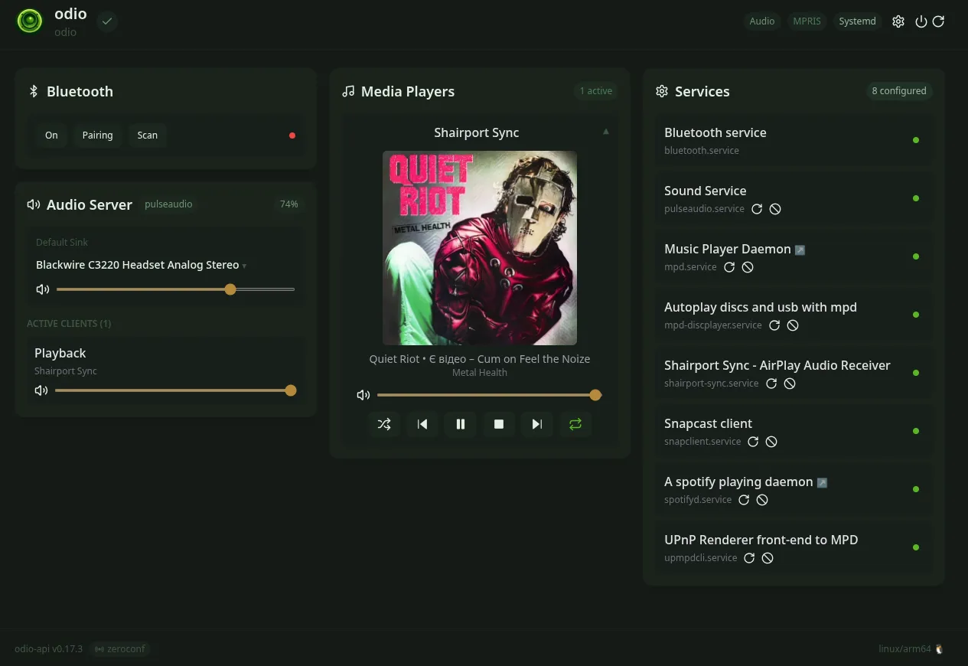Click 'Autoplay discs and usb with mpd' title
Viewport: 968px width, 666px height.
click(x=760, y=307)
